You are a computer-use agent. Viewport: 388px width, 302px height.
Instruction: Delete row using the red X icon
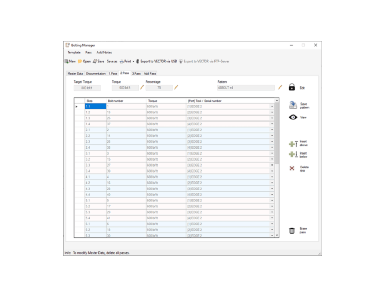[x=292, y=168]
